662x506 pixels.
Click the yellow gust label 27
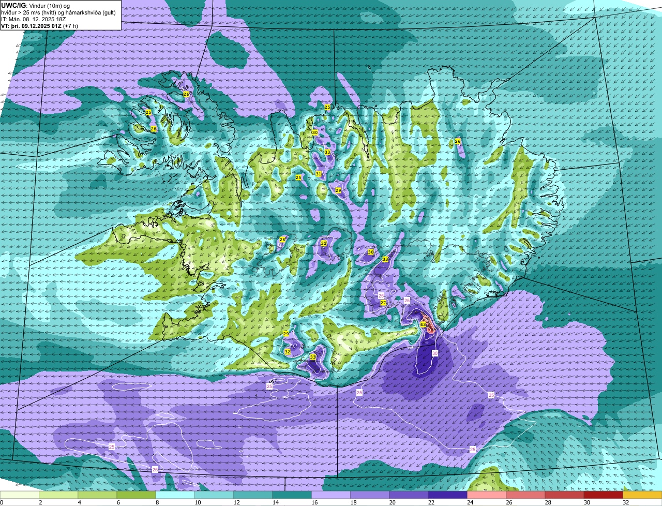click(383, 303)
